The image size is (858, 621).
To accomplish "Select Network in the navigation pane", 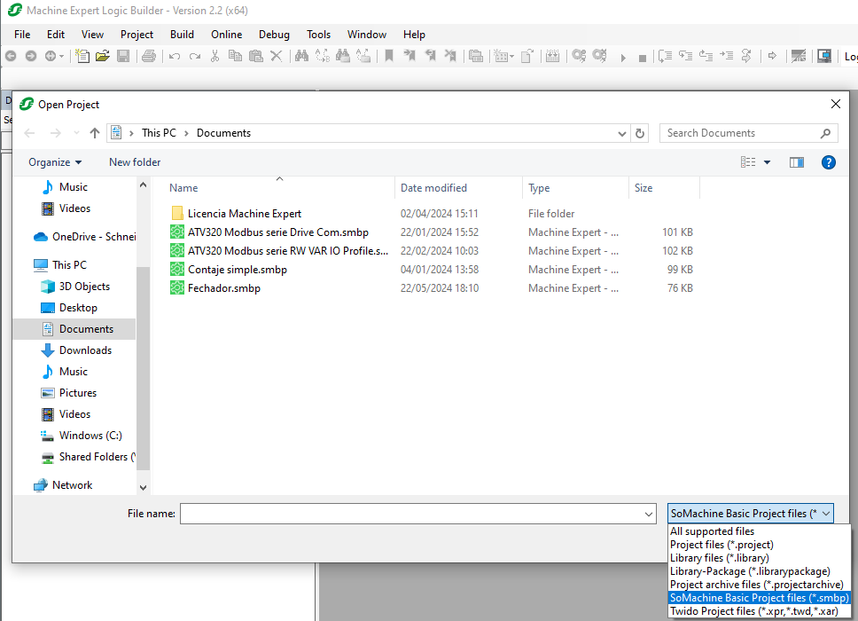I will (x=72, y=485).
